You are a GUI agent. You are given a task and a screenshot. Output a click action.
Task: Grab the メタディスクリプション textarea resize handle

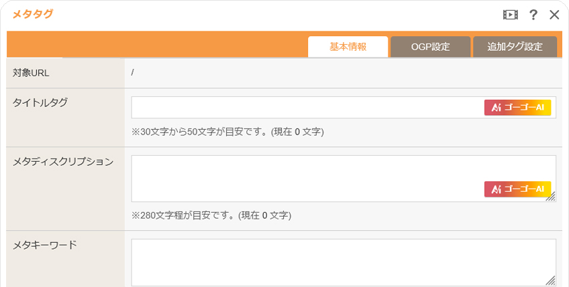551,197
